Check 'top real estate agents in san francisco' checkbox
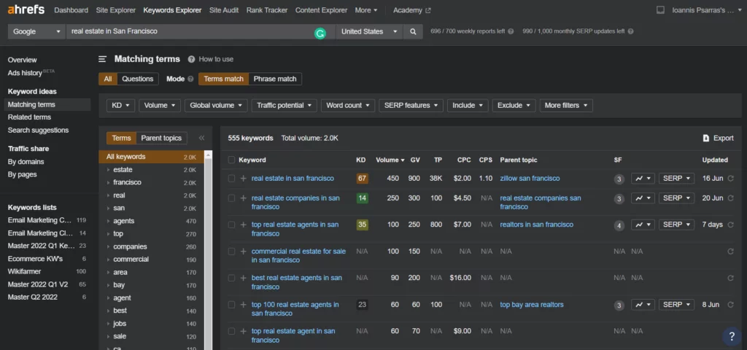This screenshot has width=747, height=350. coord(231,225)
